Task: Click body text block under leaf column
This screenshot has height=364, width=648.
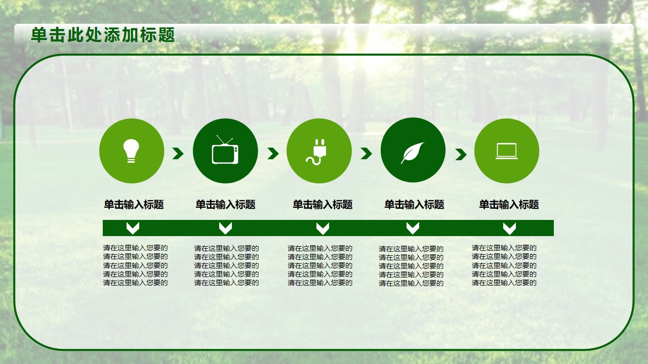Action: pyautogui.click(x=412, y=266)
